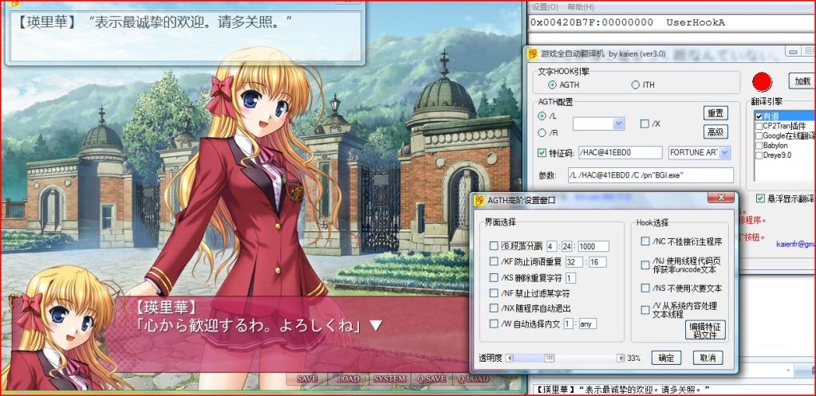816x396 pixels.
Task: Click the 参数 command line field
Action: coord(651,174)
